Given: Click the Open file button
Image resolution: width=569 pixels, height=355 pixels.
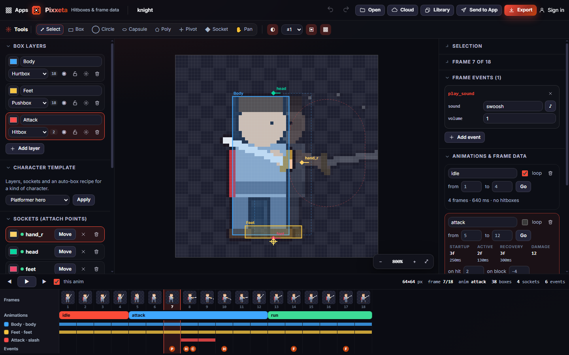Looking at the screenshot, I should [x=370, y=10].
